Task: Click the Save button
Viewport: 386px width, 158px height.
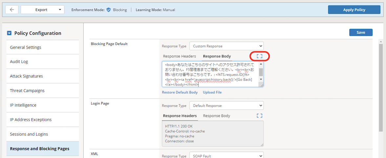Action: pyautogui.click(x=361, y=32)
